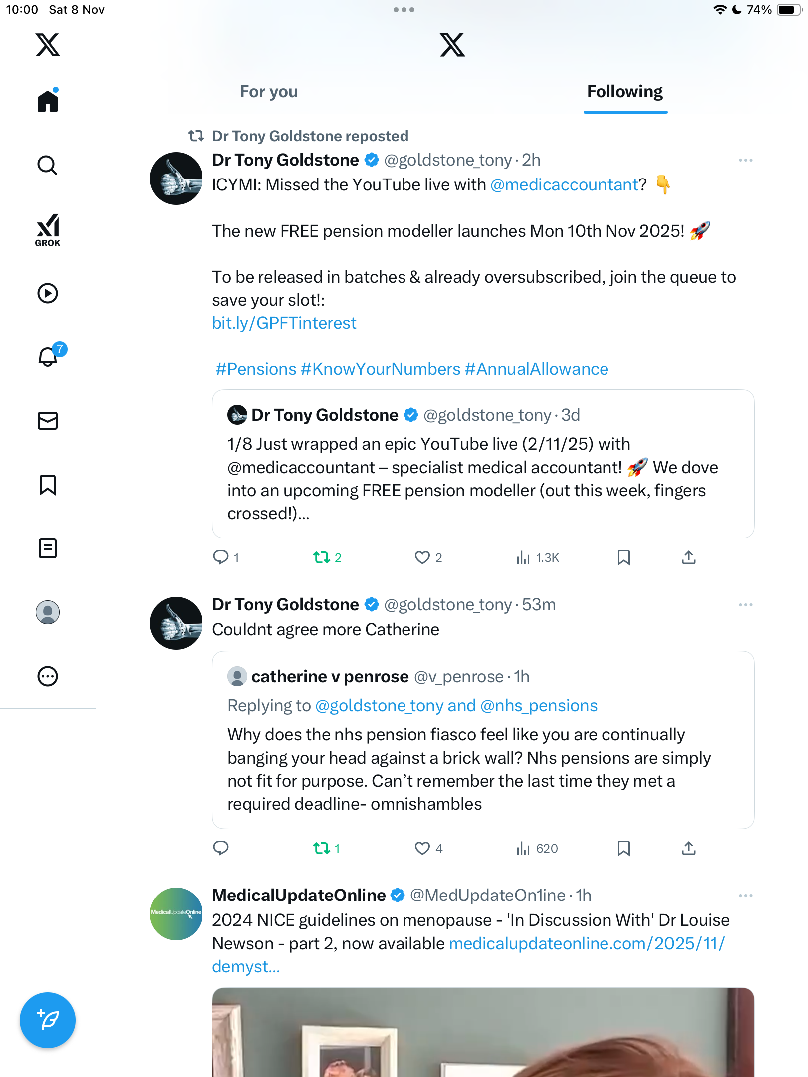808x1077 pixels.
Task: Open the Bookmarks icon in sidebar
Action: 48,485
